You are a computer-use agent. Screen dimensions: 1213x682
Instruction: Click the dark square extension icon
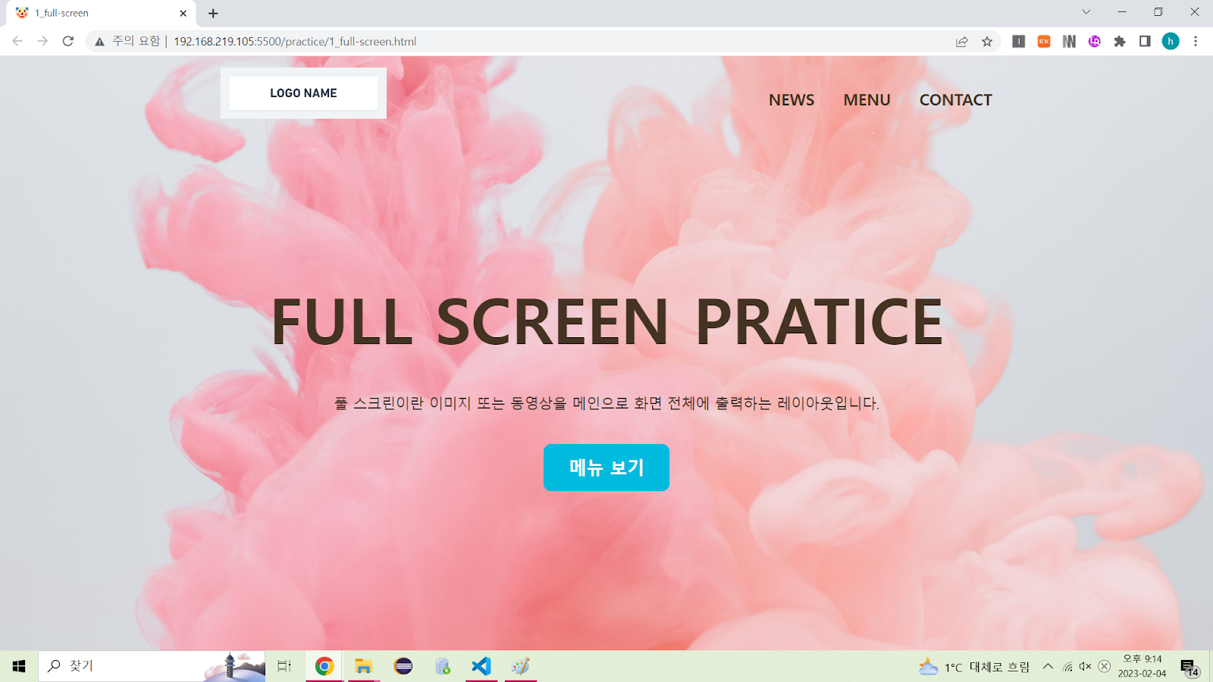coord(1019,42)
